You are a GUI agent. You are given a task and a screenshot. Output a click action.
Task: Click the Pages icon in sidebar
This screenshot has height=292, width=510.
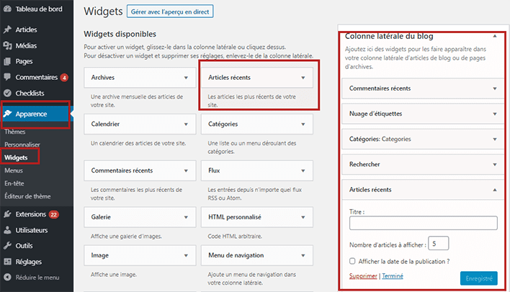pos(7,61)
